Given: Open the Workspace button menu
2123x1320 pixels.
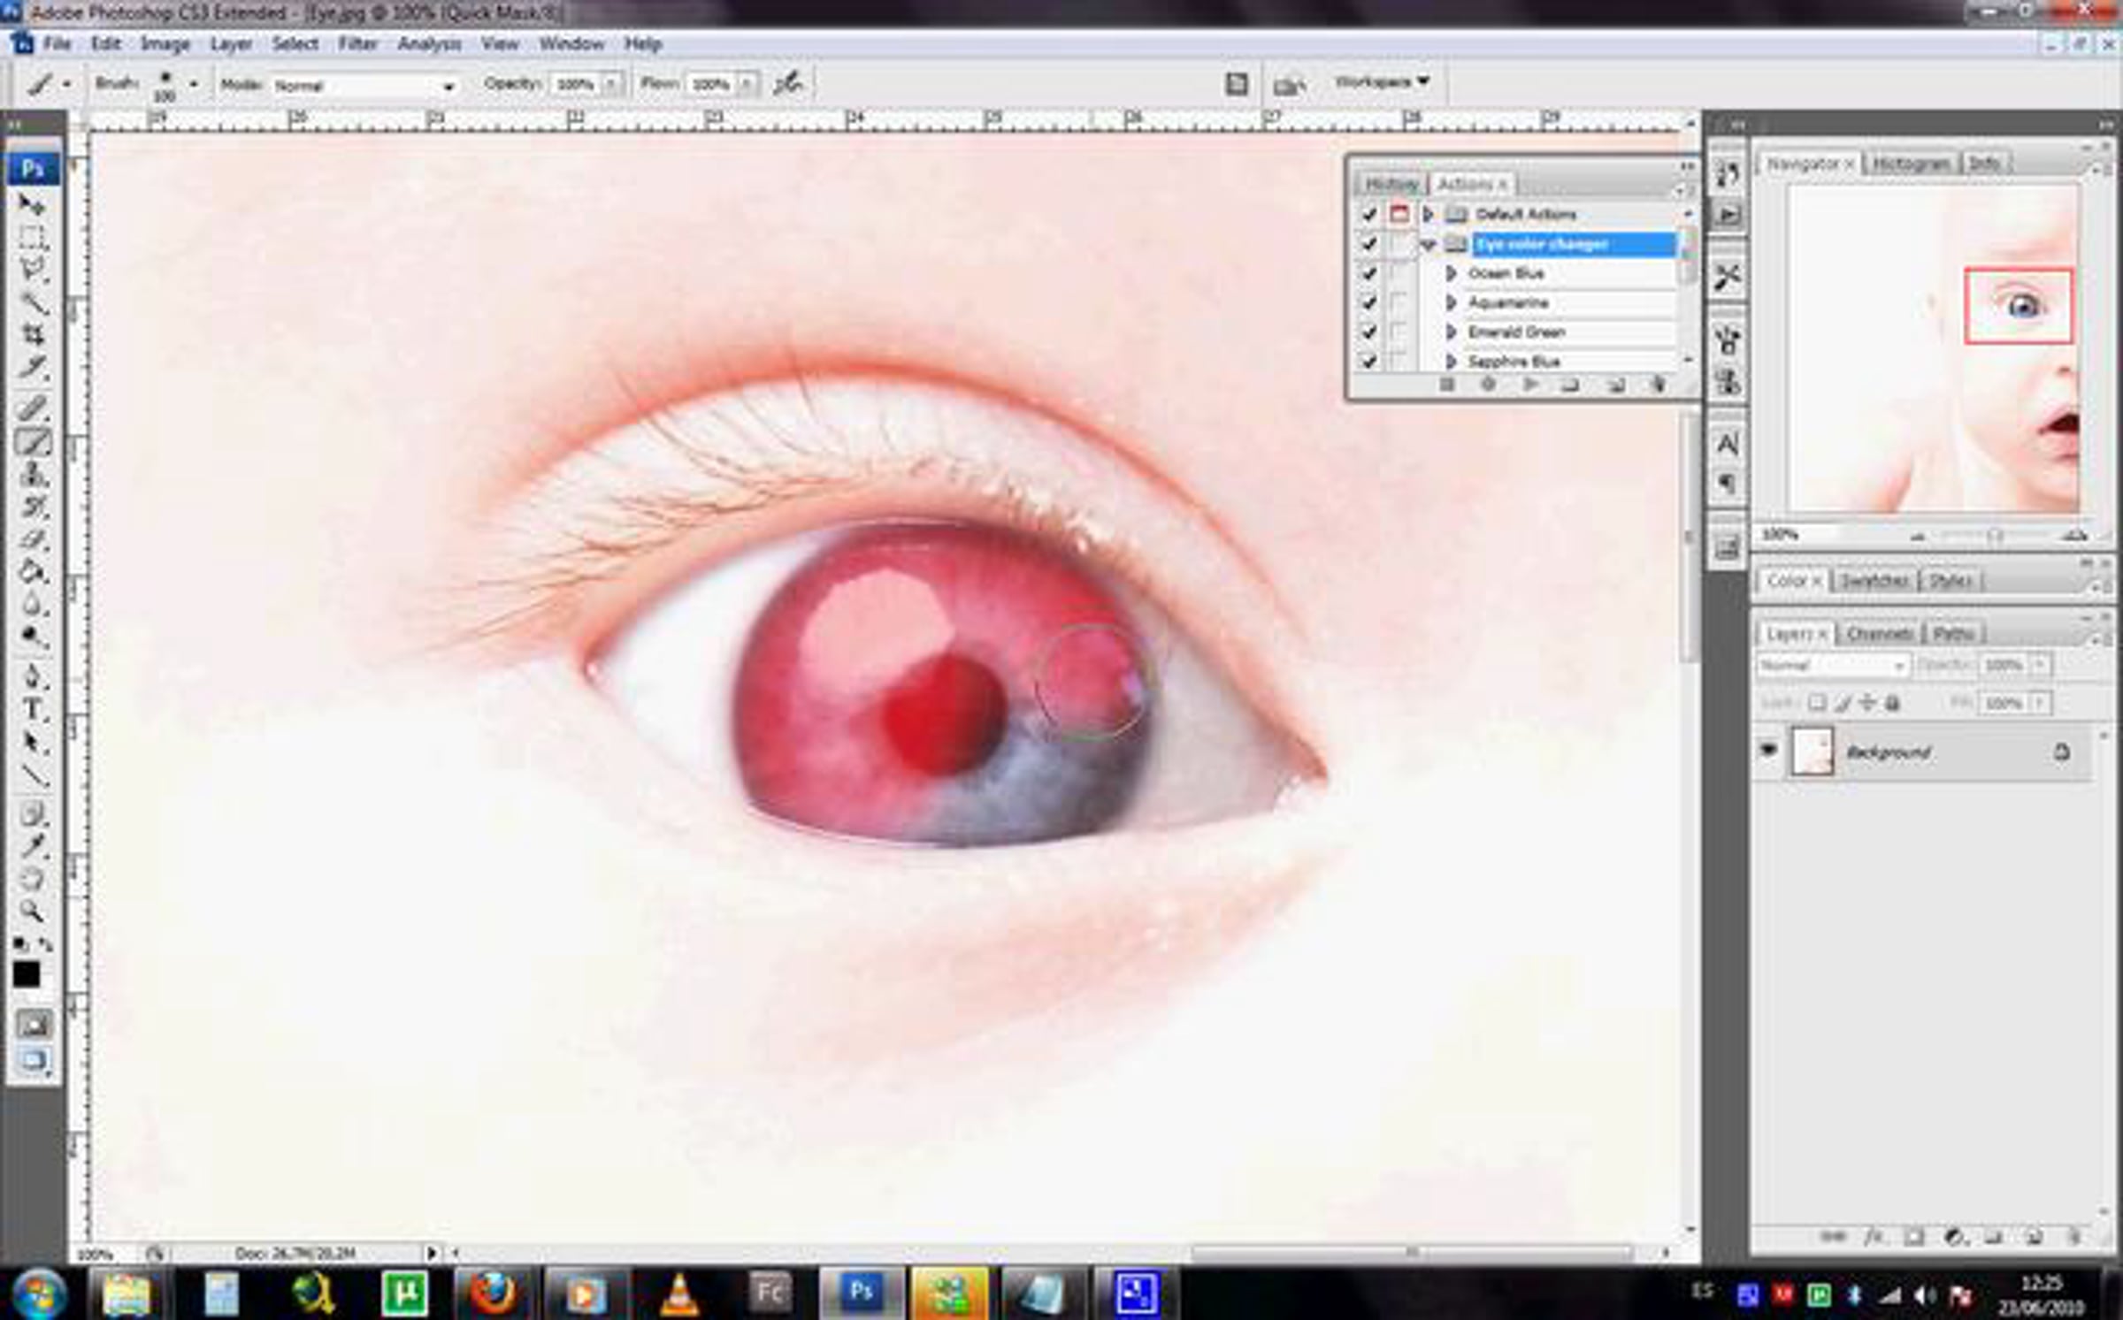Looking at the screenshot, I should click(x=1382, y=81).
